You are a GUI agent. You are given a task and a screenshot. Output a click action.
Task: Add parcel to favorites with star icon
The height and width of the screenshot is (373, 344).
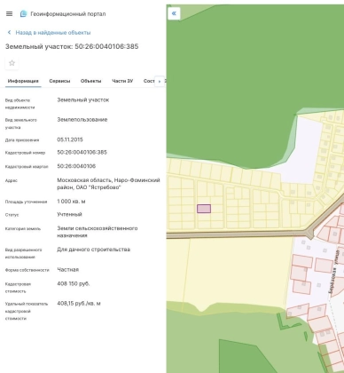[12, 63]
